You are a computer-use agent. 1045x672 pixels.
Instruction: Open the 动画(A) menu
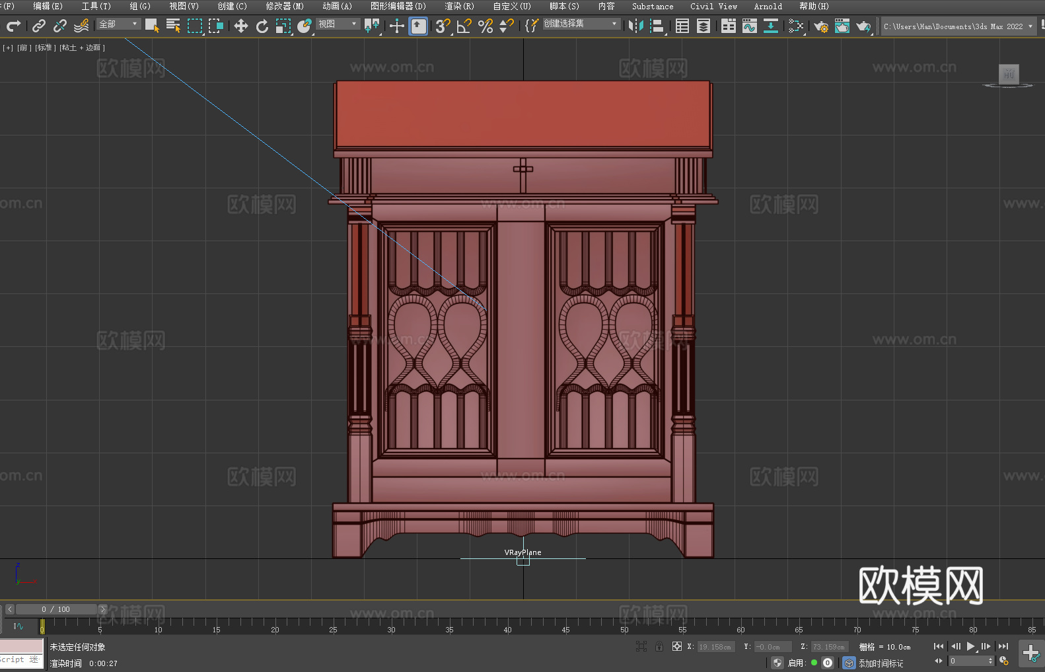coord(338,6)
